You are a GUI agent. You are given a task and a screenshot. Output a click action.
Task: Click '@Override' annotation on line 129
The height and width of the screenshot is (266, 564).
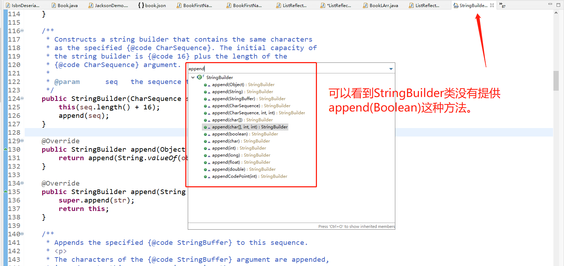coord(60,141)
